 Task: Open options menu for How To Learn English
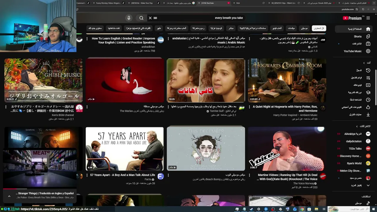point(87,39)
